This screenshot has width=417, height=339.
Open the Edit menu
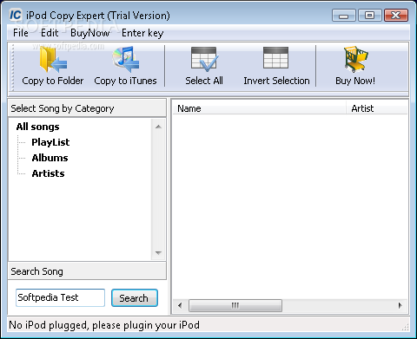coord(50,33)
